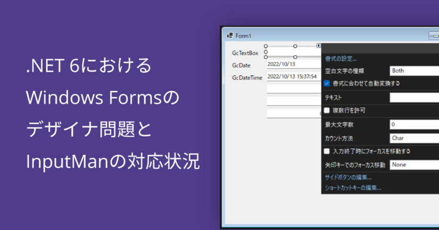The image size is (439, 230).
Task: Click the Form1 window icon in title bar
Action: [x=229, y=35]
